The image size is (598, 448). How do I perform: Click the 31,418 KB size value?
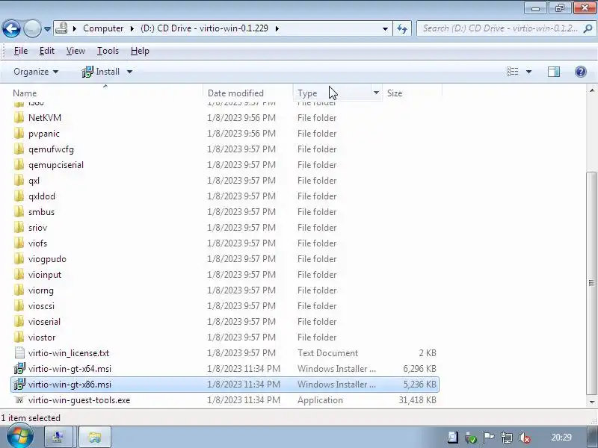click(x=417, y=400)
